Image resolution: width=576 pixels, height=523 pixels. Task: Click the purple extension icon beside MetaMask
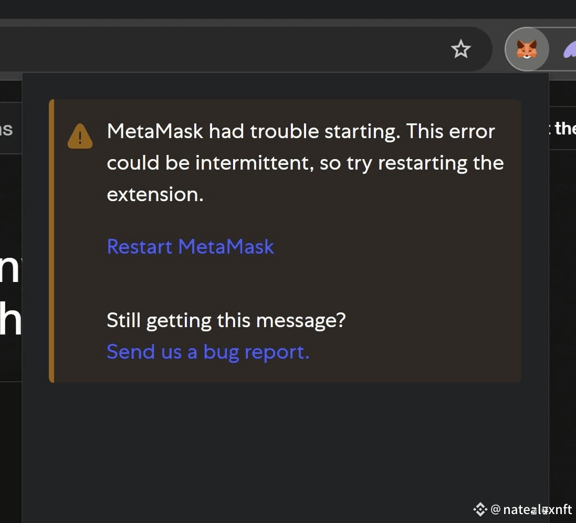(x=570, y=49)
